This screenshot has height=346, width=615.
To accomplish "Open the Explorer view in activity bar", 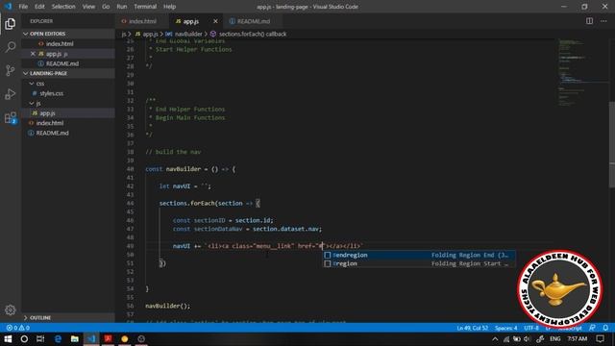I will click(11, 24).
